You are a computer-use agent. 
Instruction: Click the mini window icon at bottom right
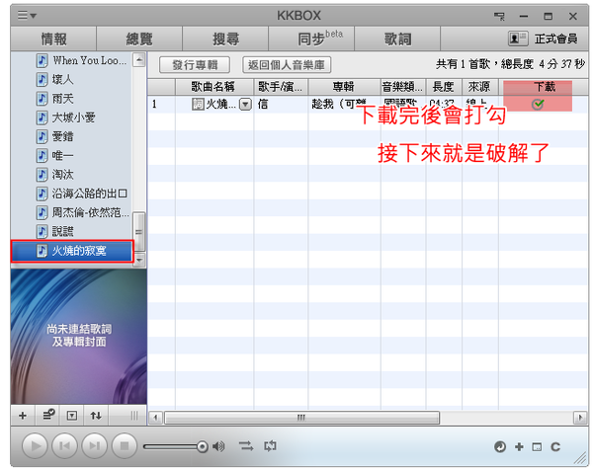(x=537, y=447)
